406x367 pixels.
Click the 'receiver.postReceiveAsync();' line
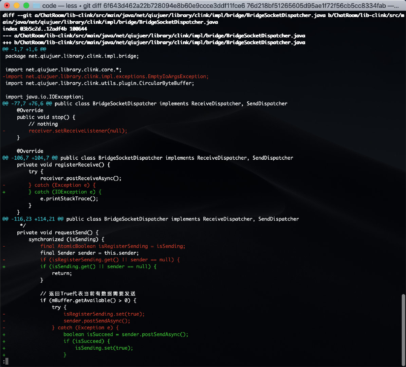pyautogui.click(x=81, y=178)
